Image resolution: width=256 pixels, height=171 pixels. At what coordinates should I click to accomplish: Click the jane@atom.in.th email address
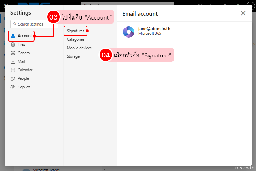click(x=154, y=29)
